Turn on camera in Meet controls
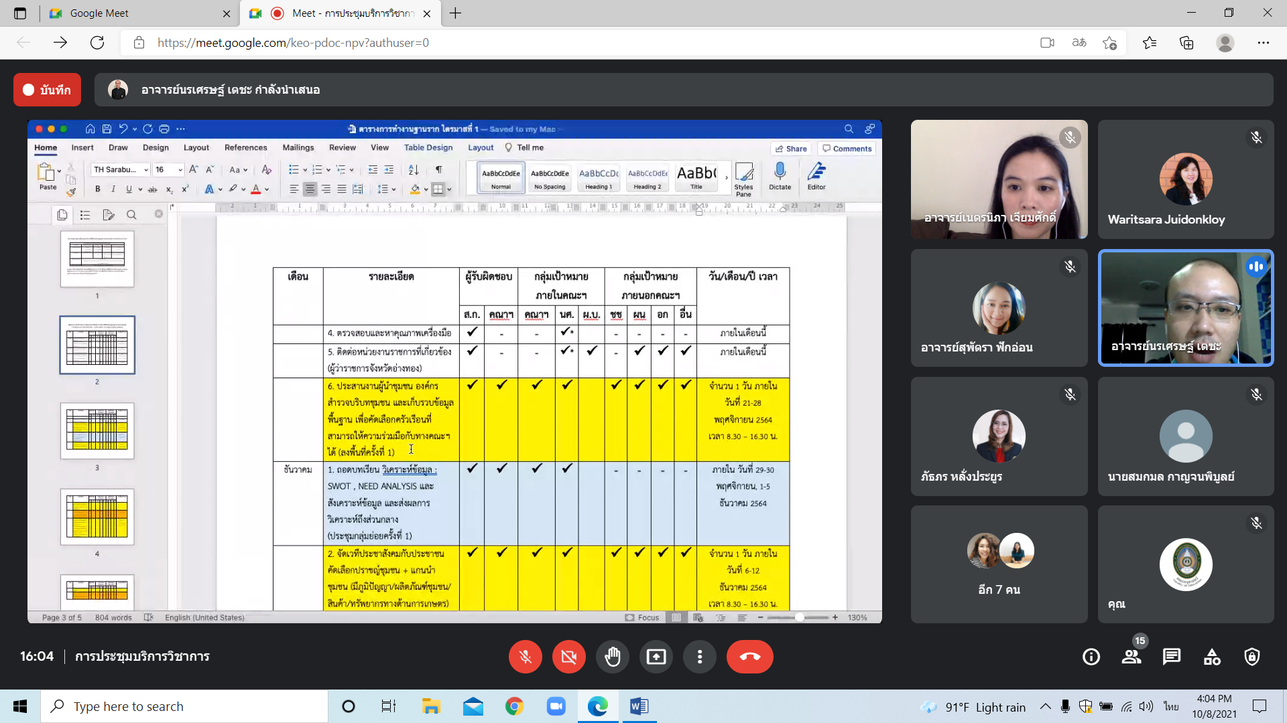The width and height of the screenshot is (1287, 723). click(x=568, y=657)
